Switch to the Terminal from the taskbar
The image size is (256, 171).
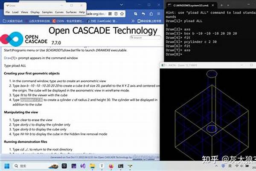point(120,166)
